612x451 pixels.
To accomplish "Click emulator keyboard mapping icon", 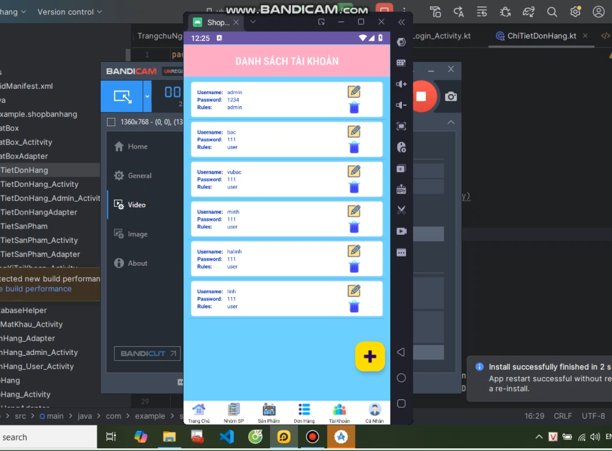I will click(x=401, y=63).
